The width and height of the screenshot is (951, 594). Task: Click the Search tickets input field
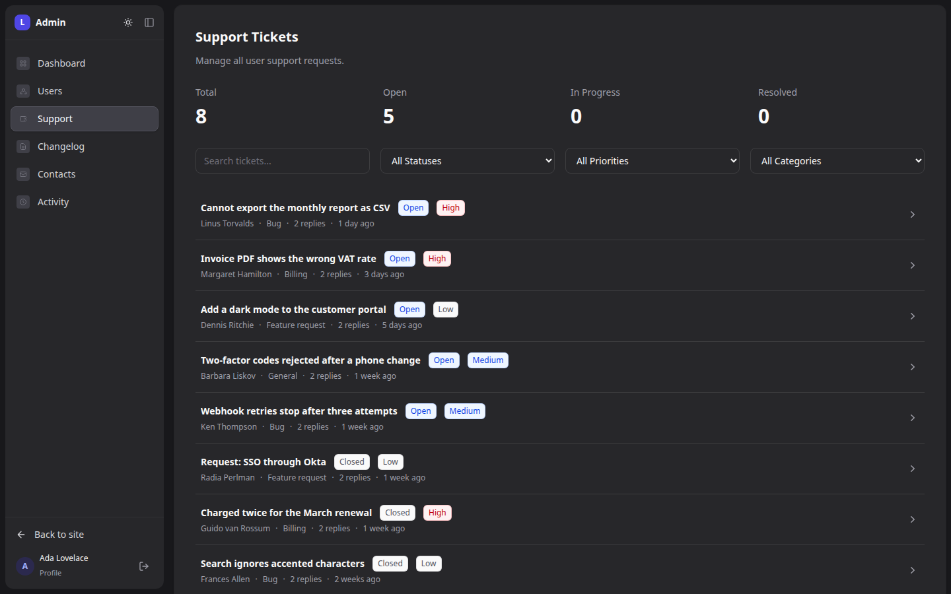(283, 161)
